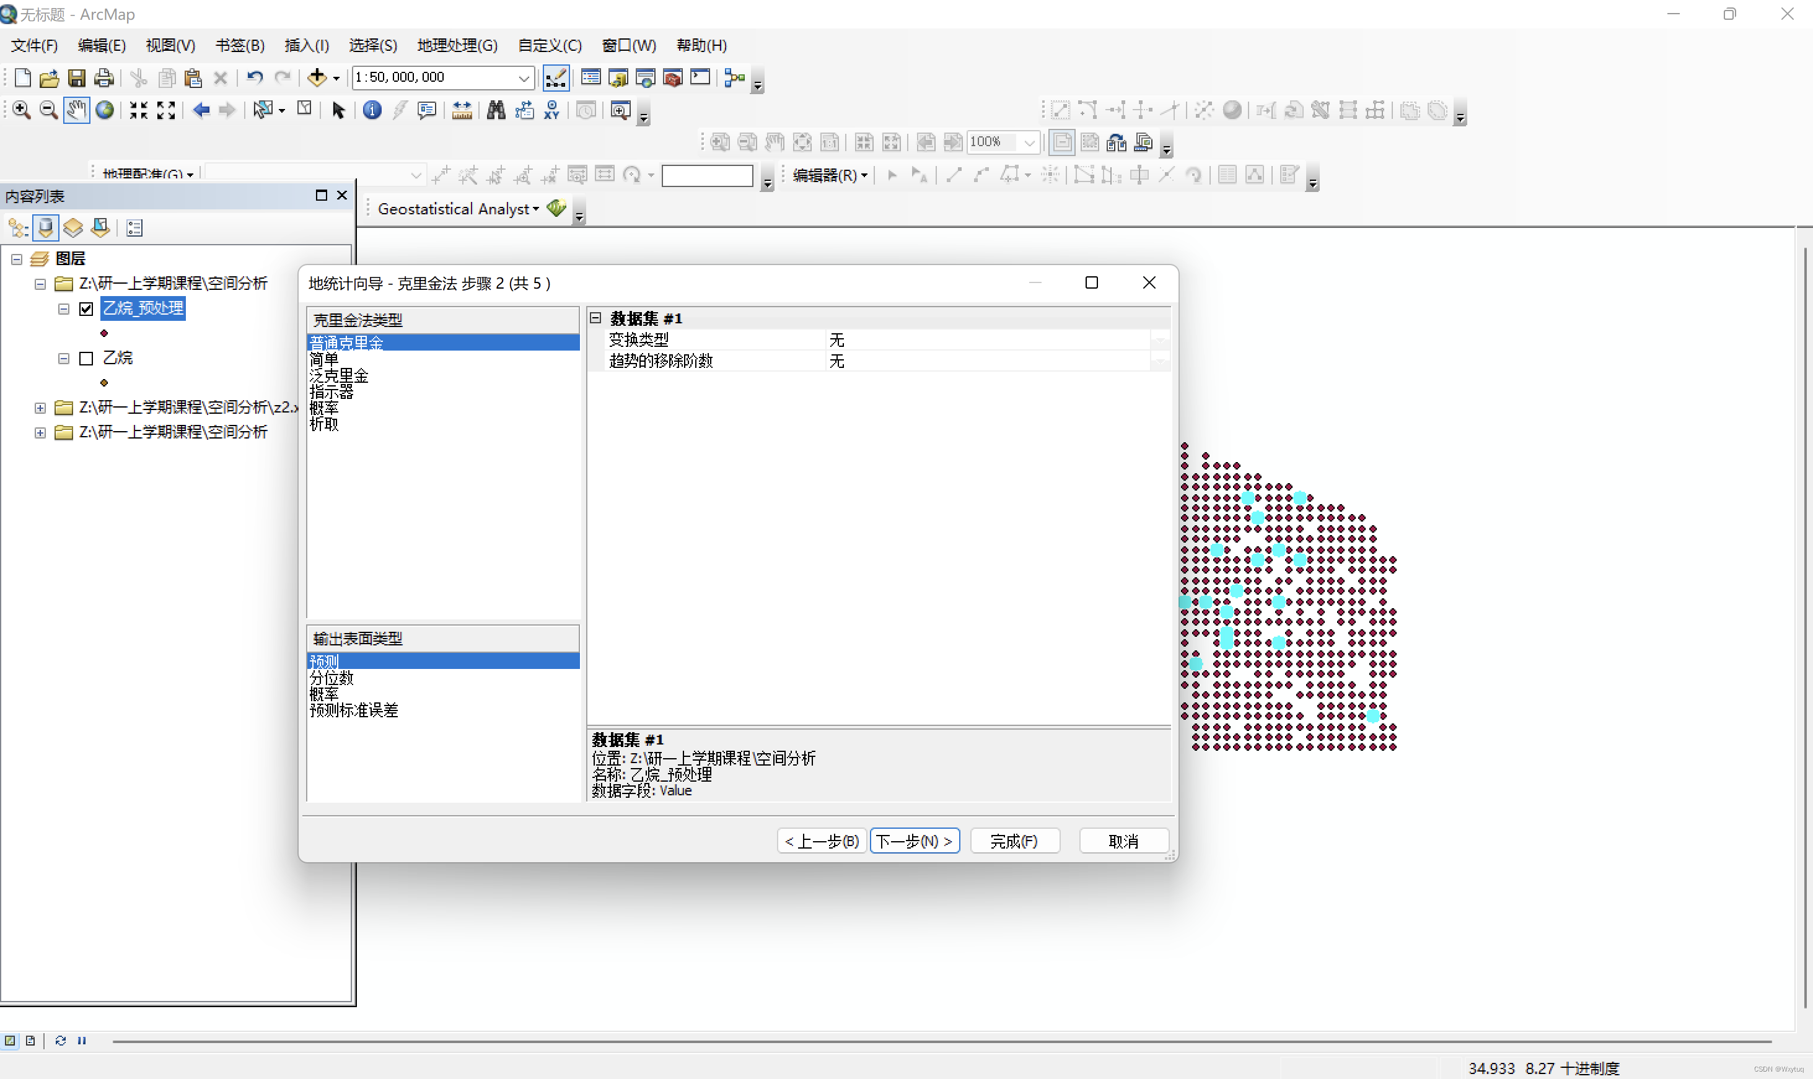
Task: Open the 编辑器 dropdown menu
Action: [x=830, y=175]
